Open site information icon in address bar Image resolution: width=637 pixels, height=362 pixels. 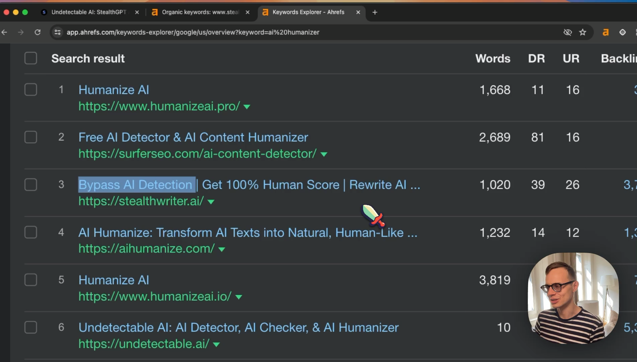(58, 32)
